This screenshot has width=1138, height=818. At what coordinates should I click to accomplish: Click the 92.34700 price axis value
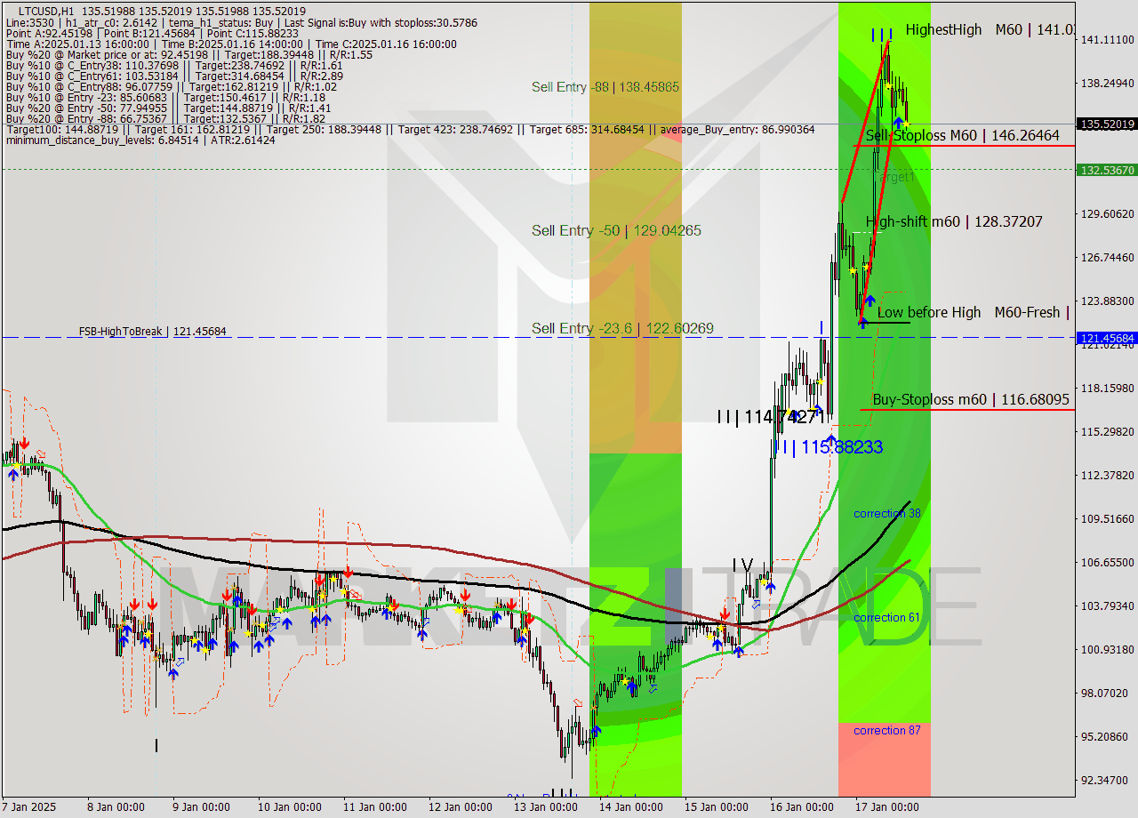1107,780
